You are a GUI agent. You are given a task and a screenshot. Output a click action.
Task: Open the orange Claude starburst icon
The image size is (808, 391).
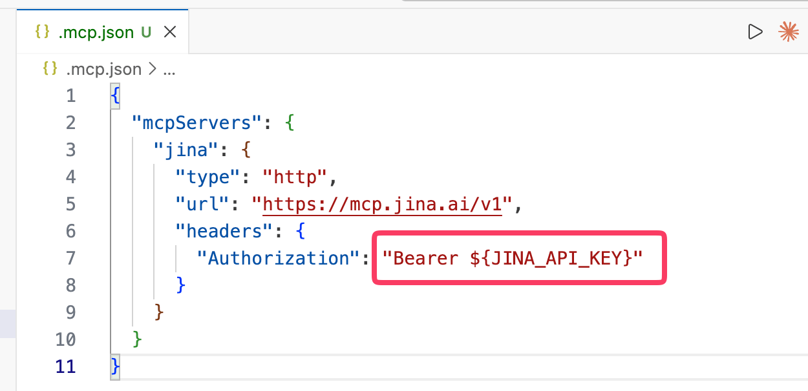click(787, 32)
